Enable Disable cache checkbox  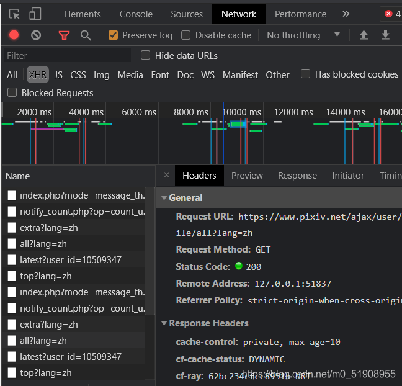[185, 35]
